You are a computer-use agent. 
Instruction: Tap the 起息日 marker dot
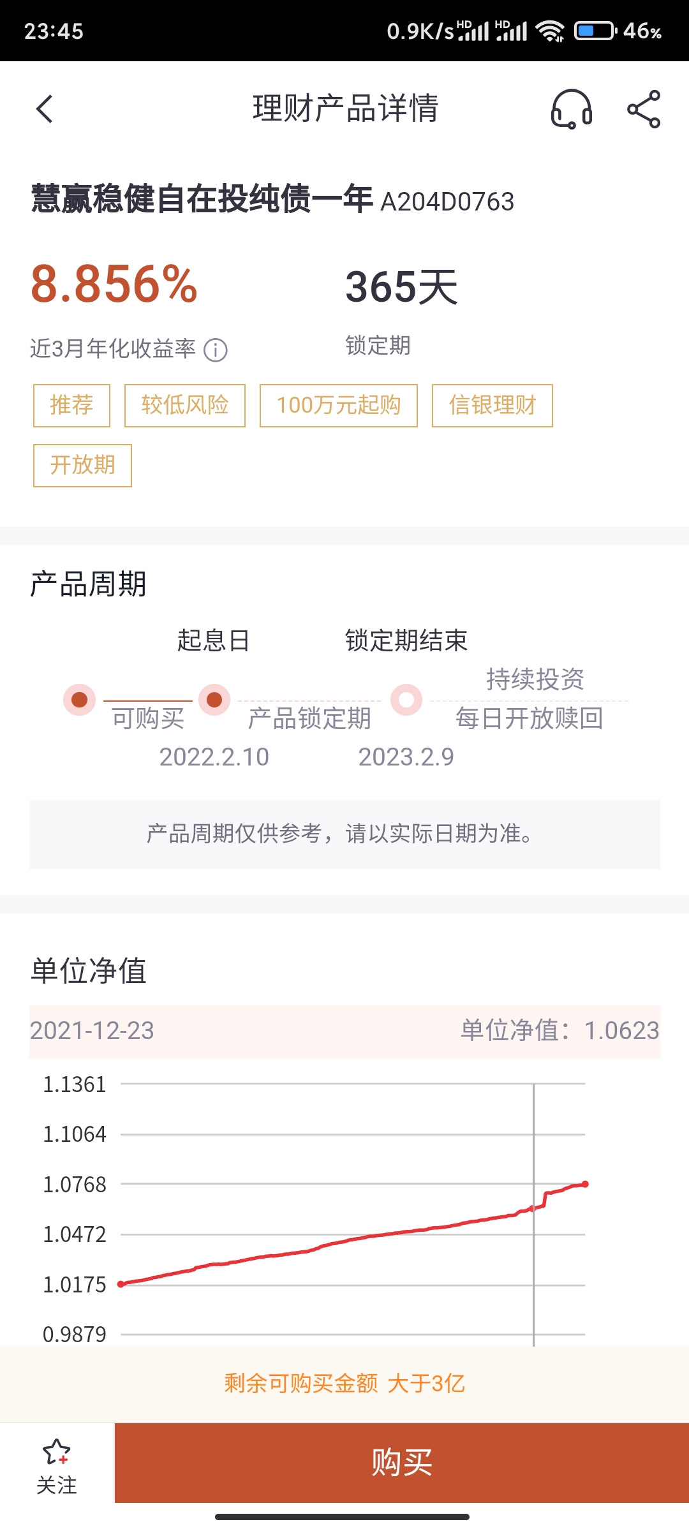[x=214, y=700]
